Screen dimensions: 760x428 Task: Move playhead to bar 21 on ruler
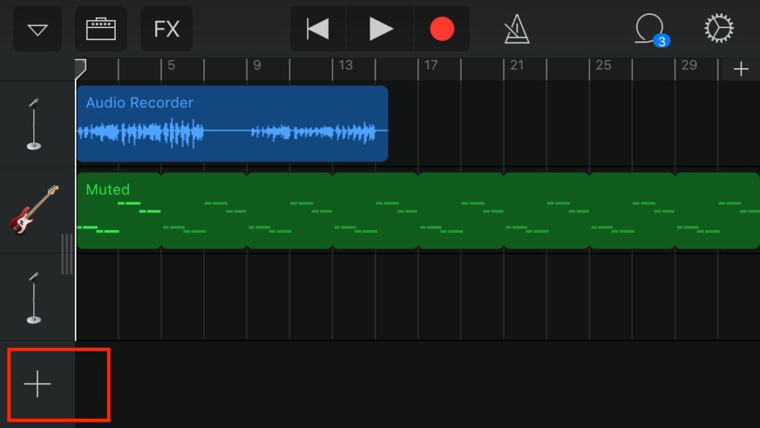coord(517,65)
